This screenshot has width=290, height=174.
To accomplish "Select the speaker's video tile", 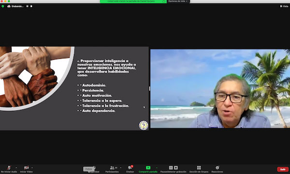I will pyautogui.click(x=220, y=89).
